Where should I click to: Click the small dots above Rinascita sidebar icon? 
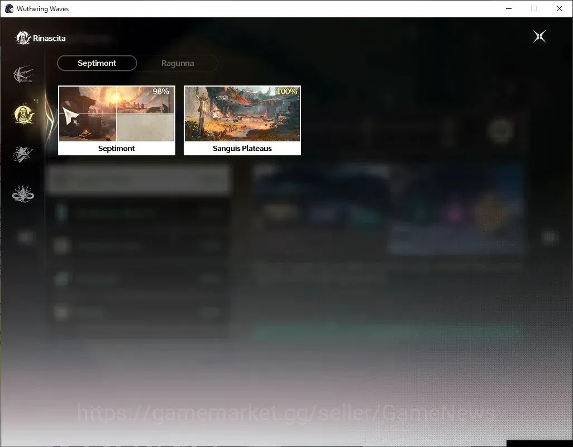pos(36,100)
